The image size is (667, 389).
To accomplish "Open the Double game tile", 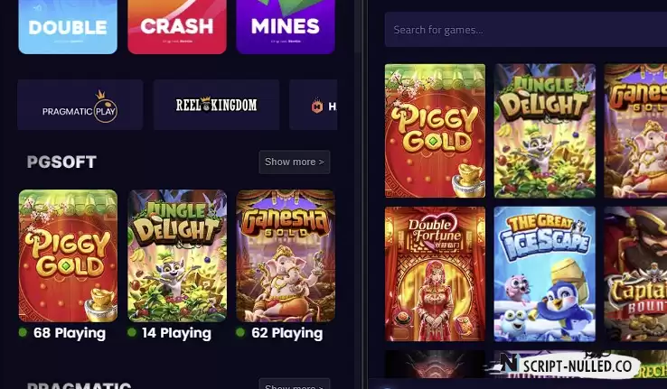I will pyautogui.click(x=68, y=27).
